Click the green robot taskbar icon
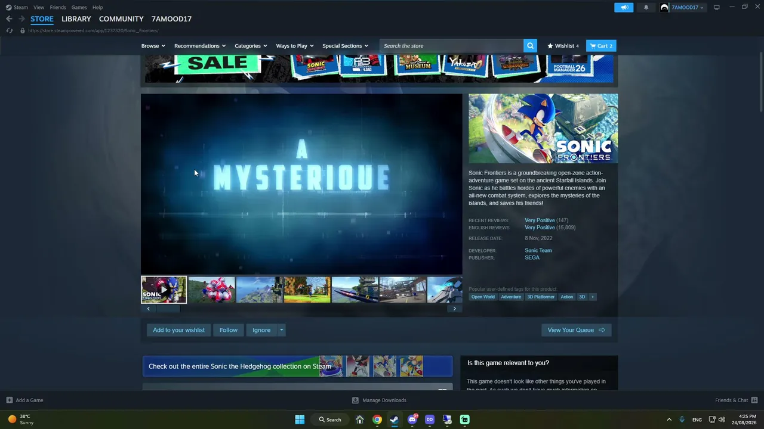Screen dimensions: 764x429 (x=465, y=419)
